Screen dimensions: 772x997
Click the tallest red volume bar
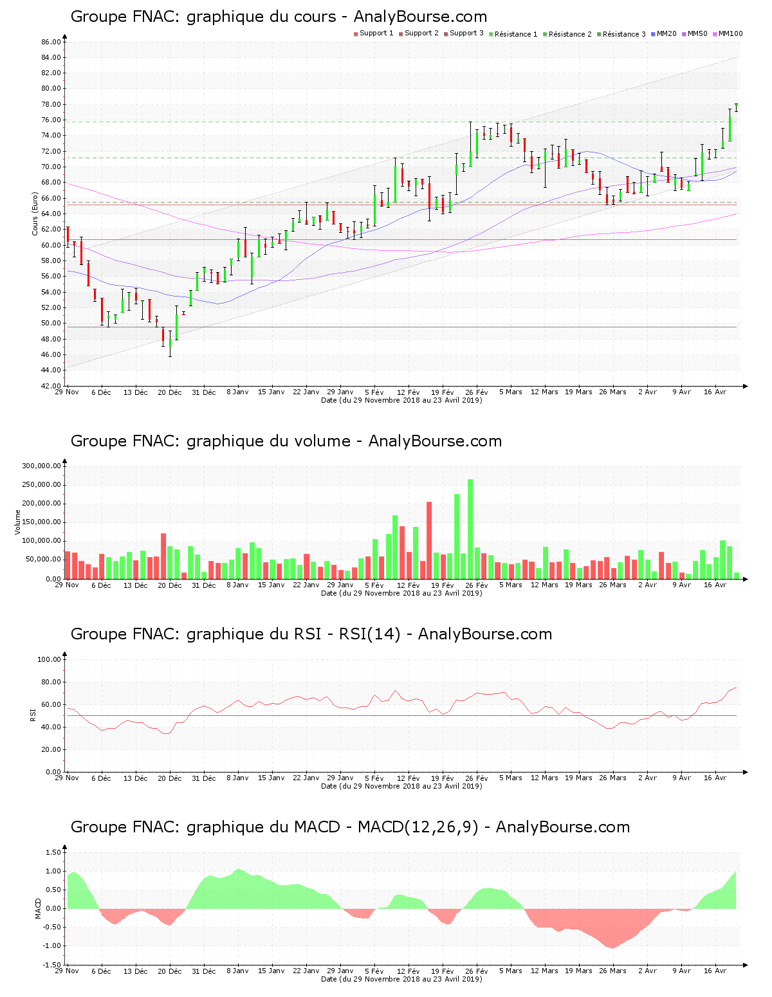tap(429, 540)
